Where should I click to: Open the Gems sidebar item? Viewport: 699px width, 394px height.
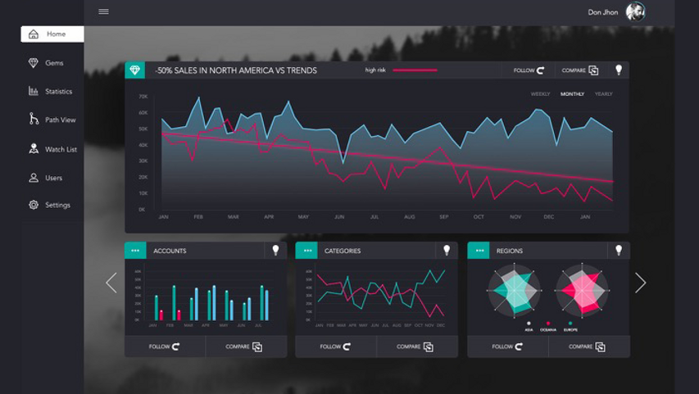pyautogui.click(x=52, y=63)
